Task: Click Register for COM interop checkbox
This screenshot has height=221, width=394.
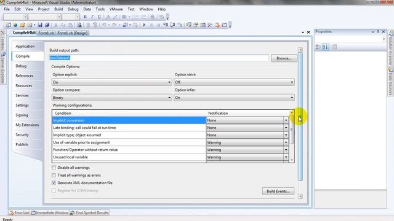Action: tap(54, 191)
